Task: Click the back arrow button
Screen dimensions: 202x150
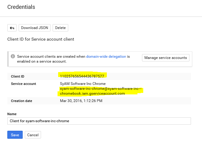Action: tap(12, 28)
